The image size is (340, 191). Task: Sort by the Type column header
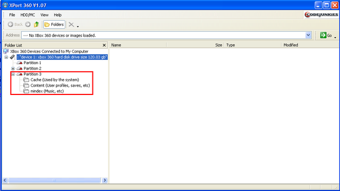253,45
